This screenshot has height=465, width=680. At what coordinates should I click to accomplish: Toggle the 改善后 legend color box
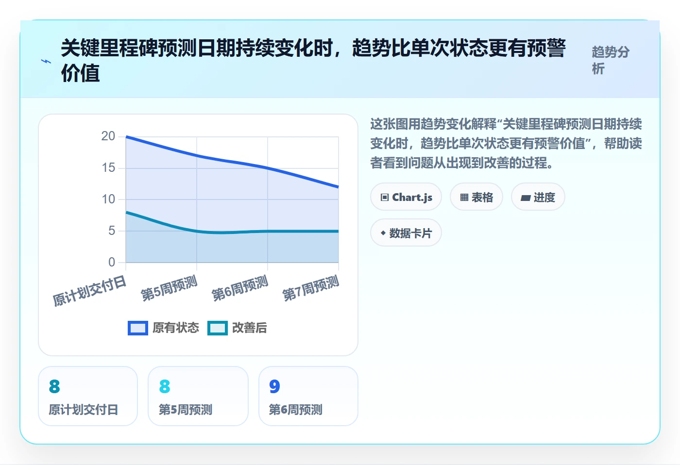tap(218, 328)
